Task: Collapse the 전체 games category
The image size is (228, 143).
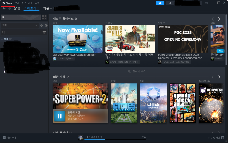Action: tap(2, 39)
